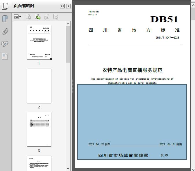The height and width of the screenshot is (171, 195).
Task: Click the rotate clockwise page icon
Action: (56, 17)
